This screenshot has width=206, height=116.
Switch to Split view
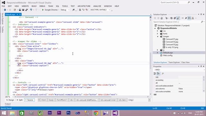[20, 100]
